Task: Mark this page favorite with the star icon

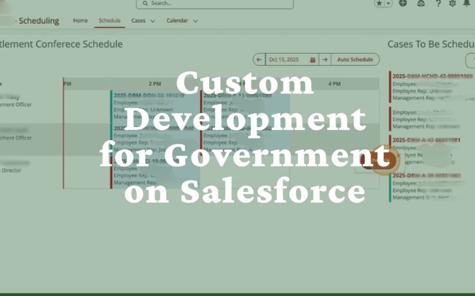Action: tap(379, 4)
